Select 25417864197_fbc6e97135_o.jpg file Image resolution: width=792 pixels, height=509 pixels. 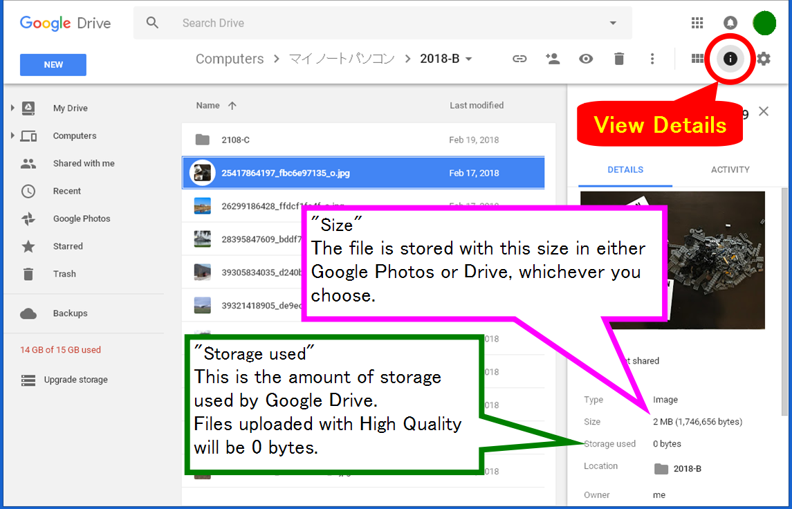coord(363,173)
